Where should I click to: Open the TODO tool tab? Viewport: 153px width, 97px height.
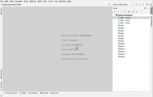23,93
